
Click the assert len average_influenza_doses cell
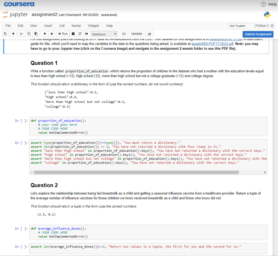(148, 248)
